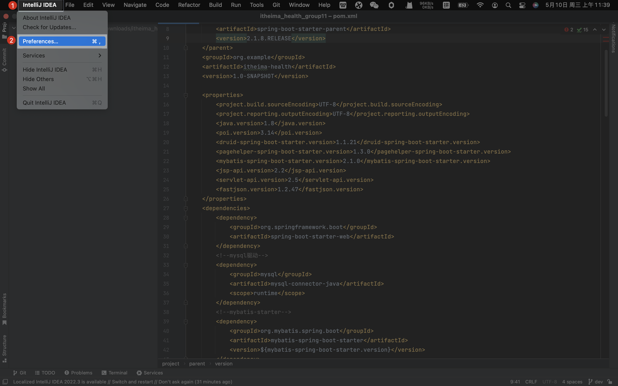Jump to previous problem with up arrow
The image size is (618, 386).
tap(595, 29)
